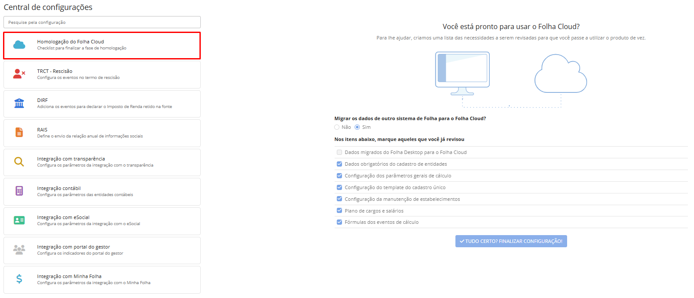Click 'Configura os eventos no termo de rescisão'
694x298 pixels.
coord(78,78)
